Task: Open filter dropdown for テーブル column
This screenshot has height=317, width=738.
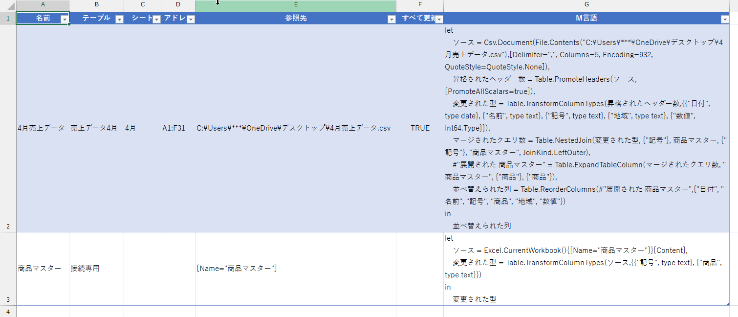Action: (119, 19)
